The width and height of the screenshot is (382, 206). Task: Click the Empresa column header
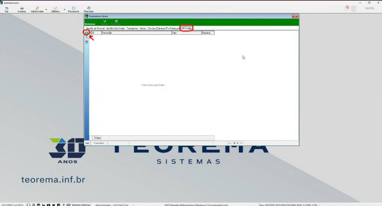pos(208,33)
